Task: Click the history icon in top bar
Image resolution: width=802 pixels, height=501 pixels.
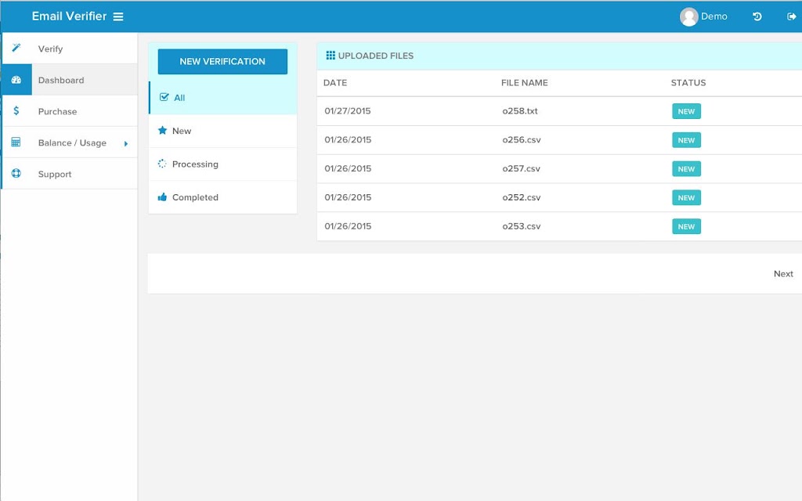Action: pos(757,16)
